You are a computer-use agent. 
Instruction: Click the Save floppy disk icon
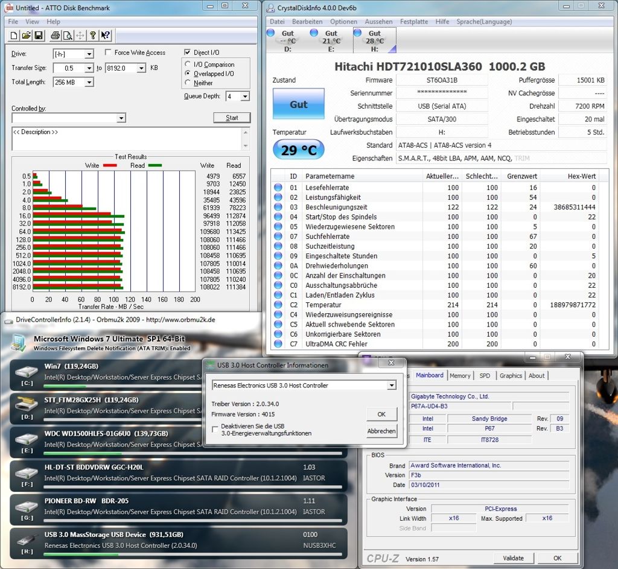coord(38,36)
